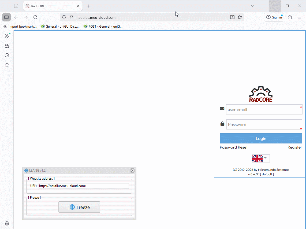This screenshot has height=229, width=306.
Task: Click the version v.8.4.0.1 text
Action: [x=261, y=174]
